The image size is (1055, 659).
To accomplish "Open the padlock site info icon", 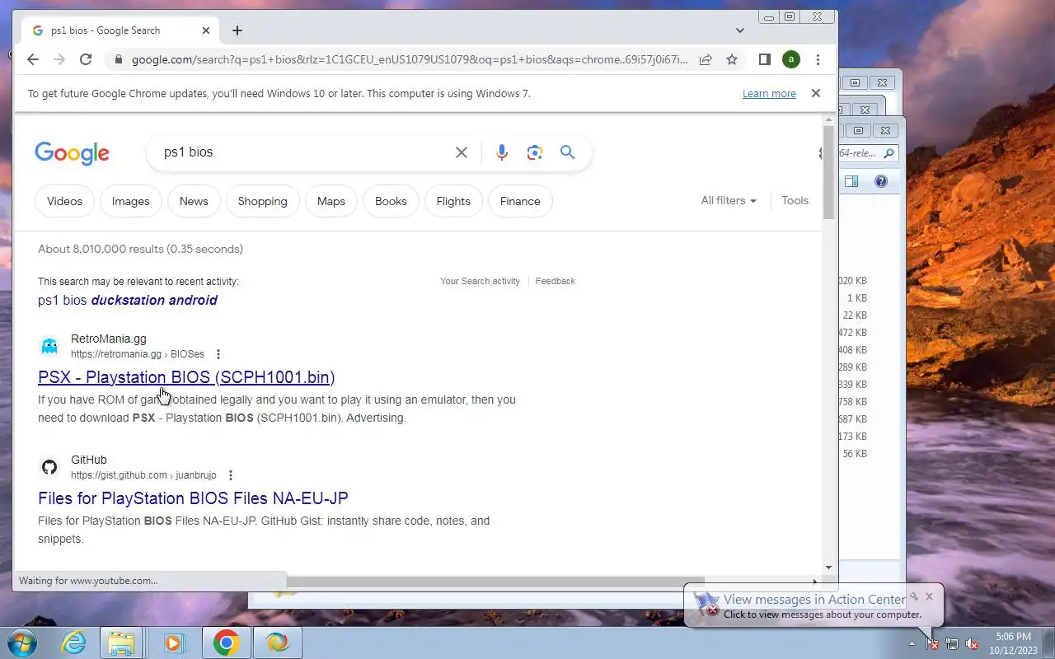I will pos(119,59).
